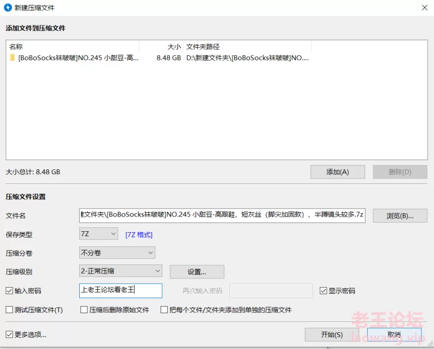Image resolution: width=434 pixels, height=349 pixels.
Task: Open the 压缩级别 dropdown list
Action: 120,271
